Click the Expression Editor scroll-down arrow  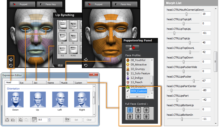point(94,115)
